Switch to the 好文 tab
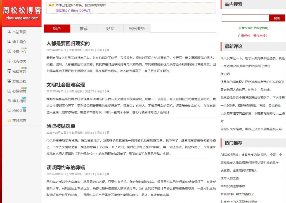This screenshot has height=203, width=286. coord(110,29)
